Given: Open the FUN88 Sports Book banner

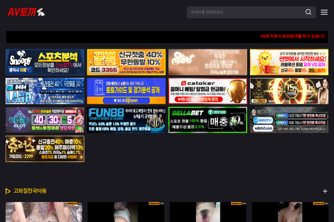Looking at the screenshot, I should point(126,120).
